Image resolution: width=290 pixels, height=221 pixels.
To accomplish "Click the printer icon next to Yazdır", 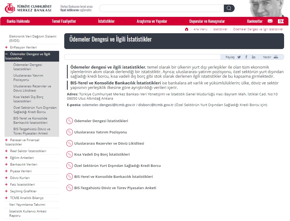I will click(x=276, y=57).
